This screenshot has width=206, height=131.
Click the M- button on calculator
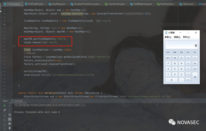click(195, 52)
